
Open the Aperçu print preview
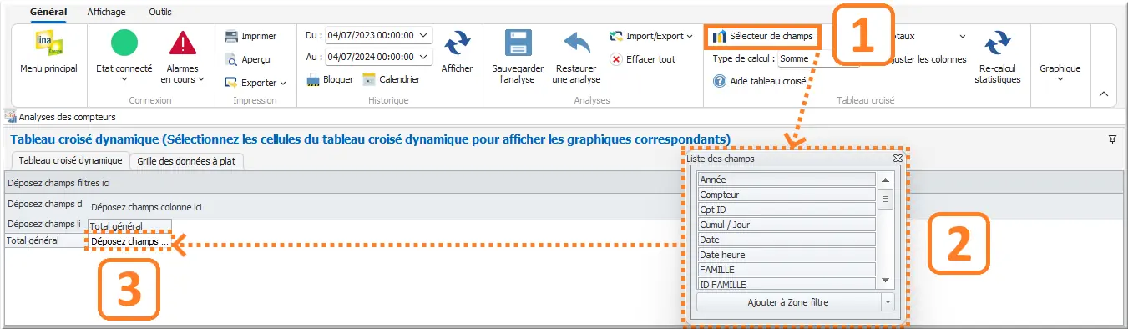point(231,59)
